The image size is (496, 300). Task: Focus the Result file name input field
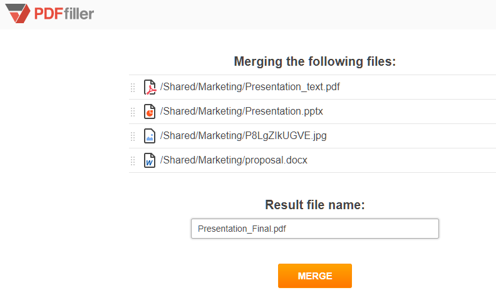(x=315, y=229)
